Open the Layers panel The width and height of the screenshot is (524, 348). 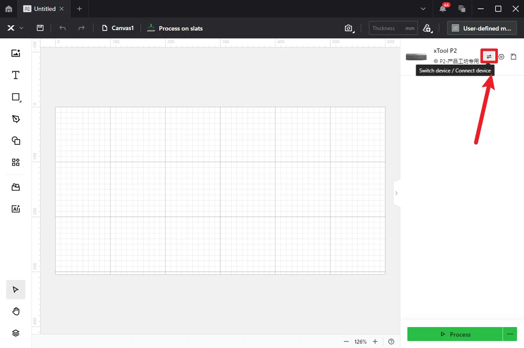point(16,333)
